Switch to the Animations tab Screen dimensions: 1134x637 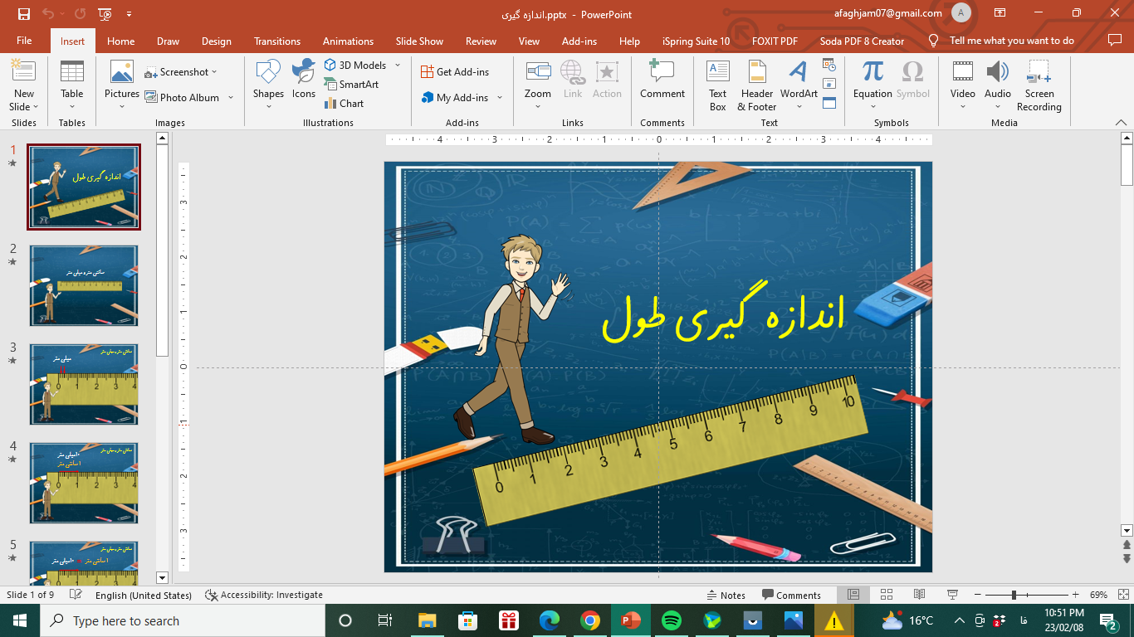coord(348,41)
